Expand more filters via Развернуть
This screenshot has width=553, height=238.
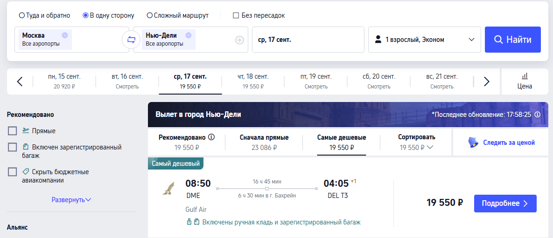tap(71, 200)
